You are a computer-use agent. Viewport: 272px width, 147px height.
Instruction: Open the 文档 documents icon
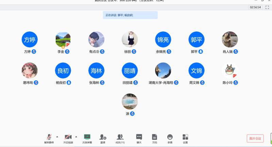click(154, 138)
